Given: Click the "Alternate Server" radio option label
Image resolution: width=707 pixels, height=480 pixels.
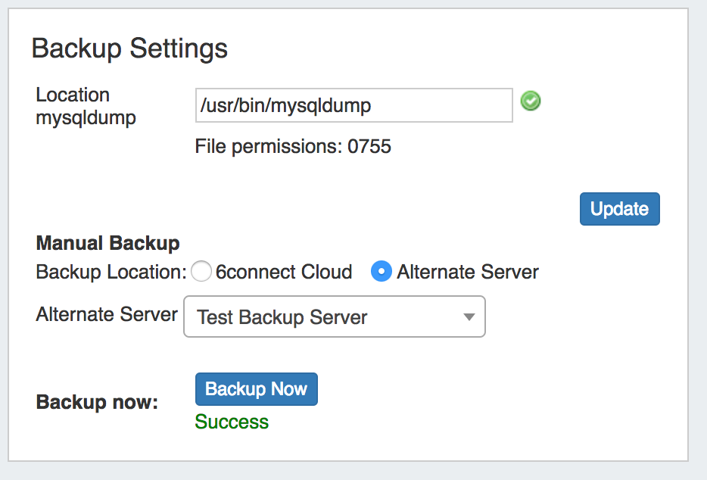Looking at the screenshot, I should tap(468, 272).
